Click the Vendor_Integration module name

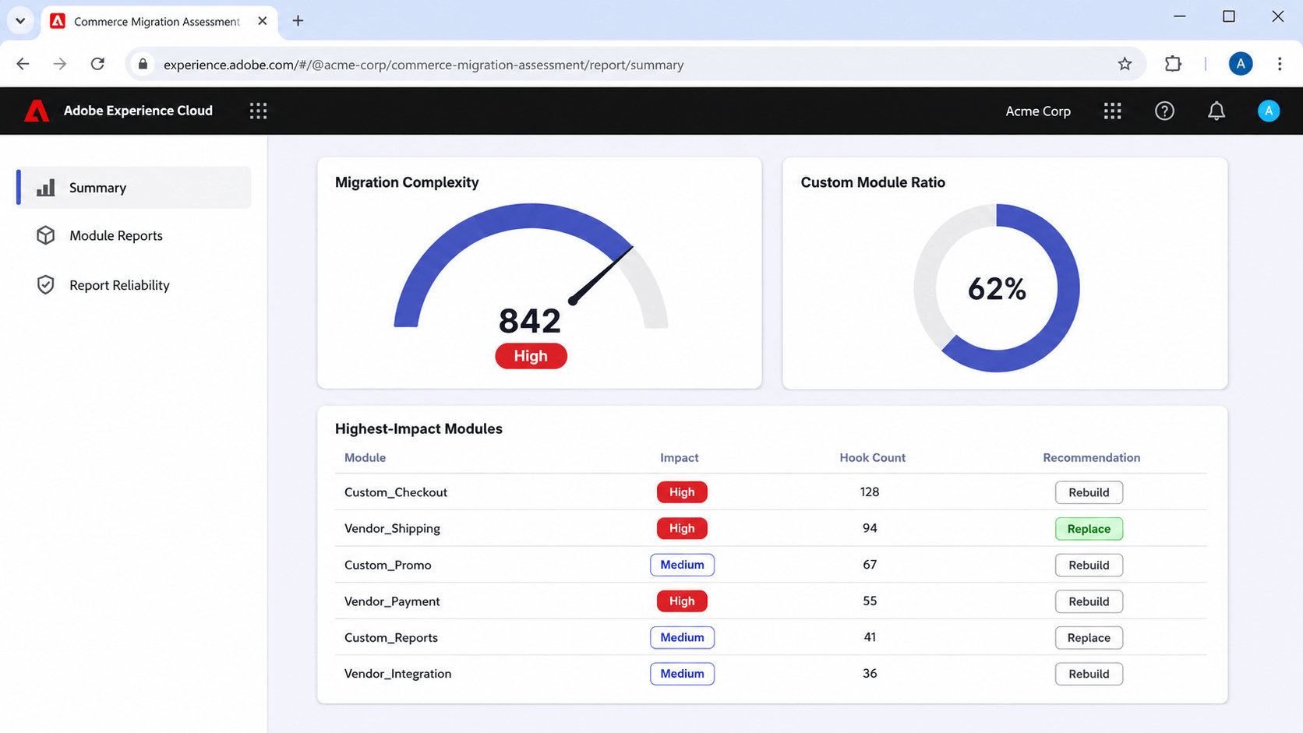[x=397, y=674]
